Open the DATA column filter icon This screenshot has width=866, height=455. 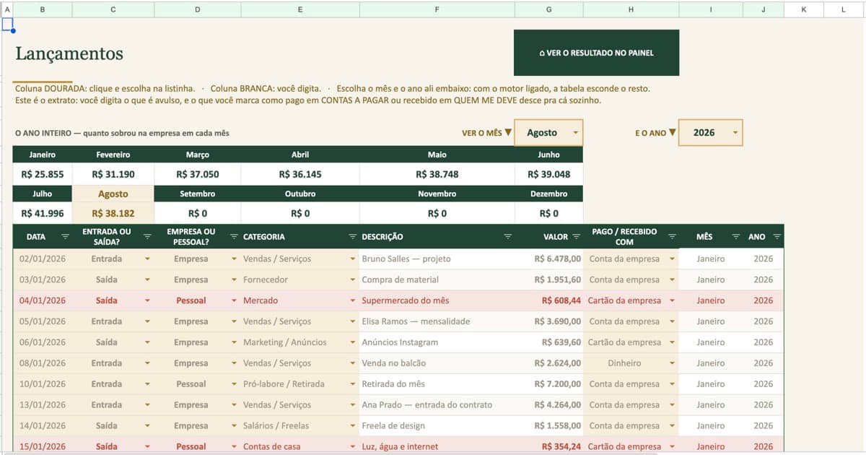[65, 236]
